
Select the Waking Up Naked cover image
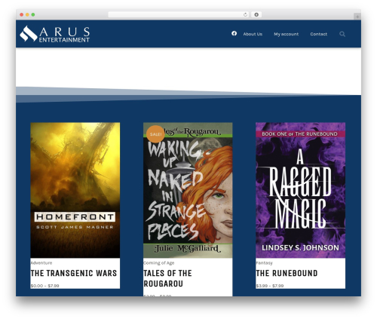point(188,190)
